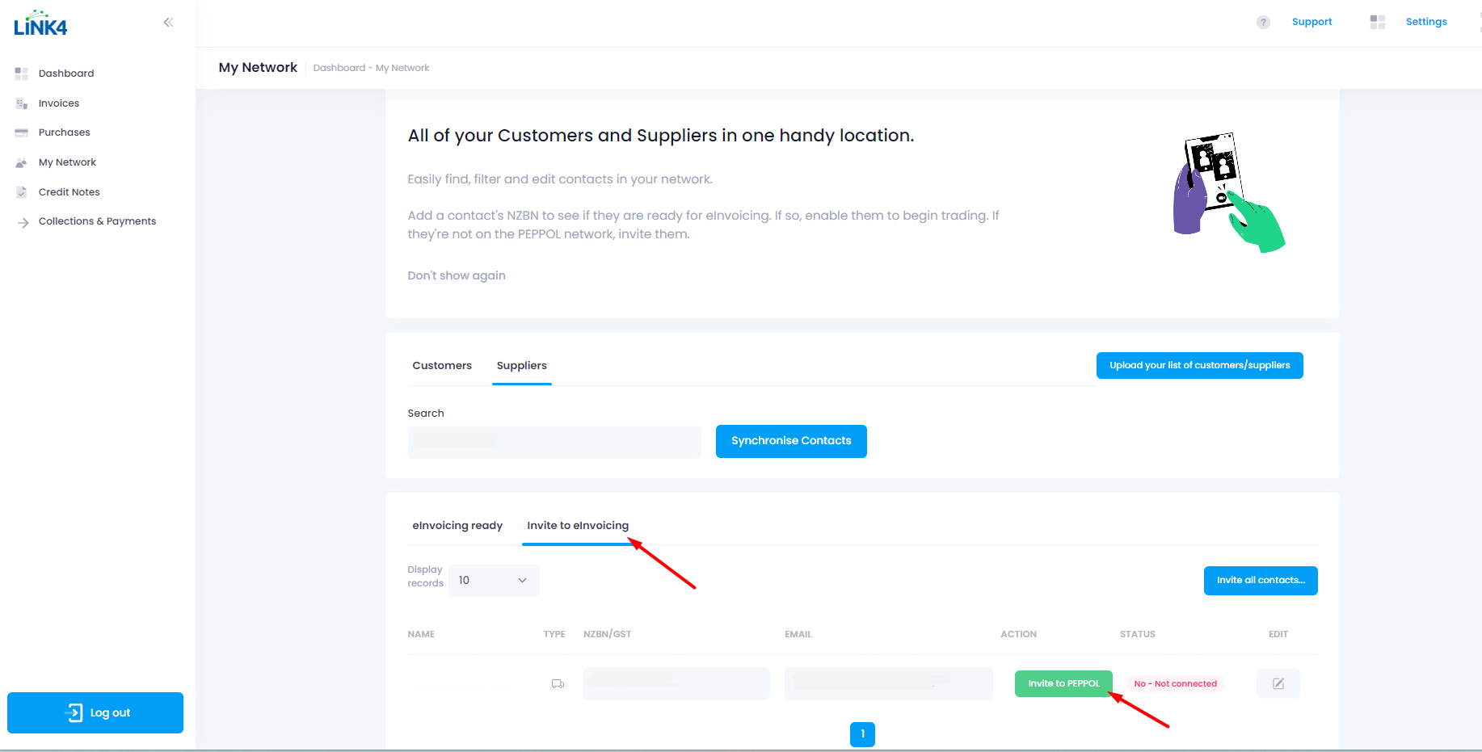
Task: Click the Invoices sidebar icon
Action: (22, 103)
